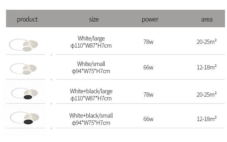Click the 66w power value in the White/small row
The image size is (227, 142).
coord(148,67)
